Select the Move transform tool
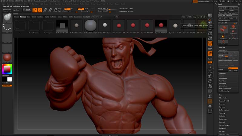 point(44,10)
